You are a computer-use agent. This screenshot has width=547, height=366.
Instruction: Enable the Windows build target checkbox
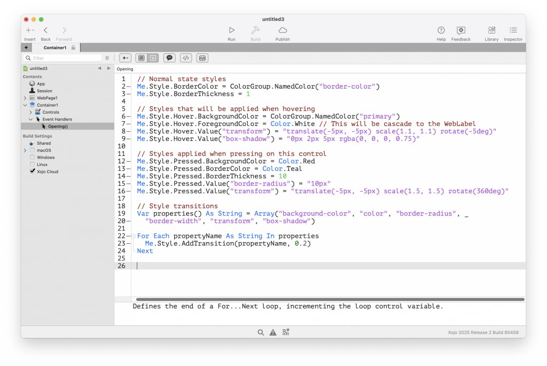(x=32, y=157)
